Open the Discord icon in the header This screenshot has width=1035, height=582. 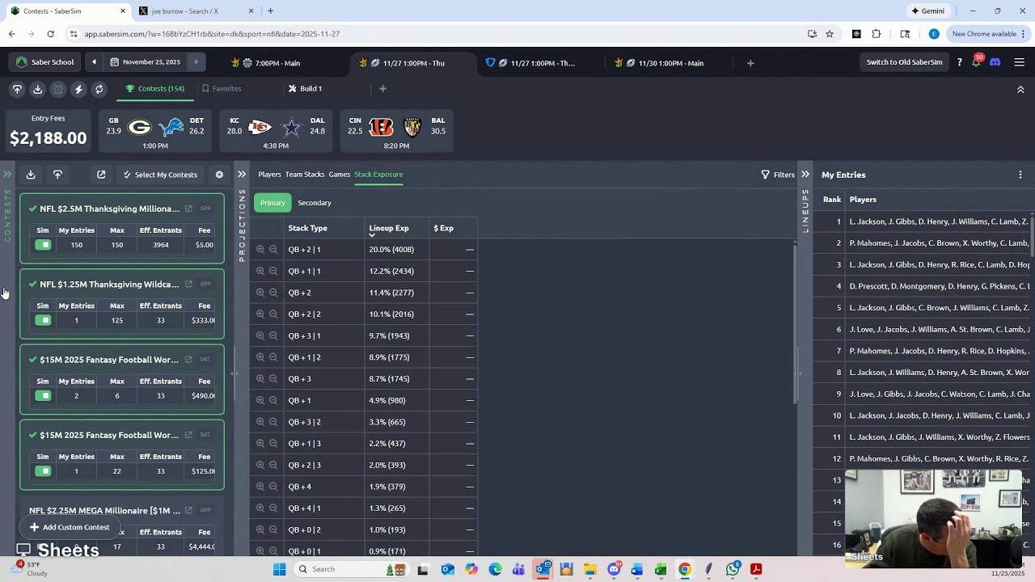995,62
